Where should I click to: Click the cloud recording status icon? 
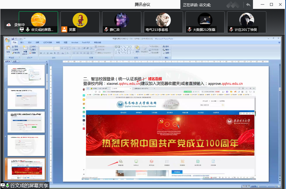[x=8, y=25]
